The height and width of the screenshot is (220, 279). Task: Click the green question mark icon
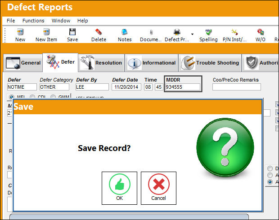(225, 147)
